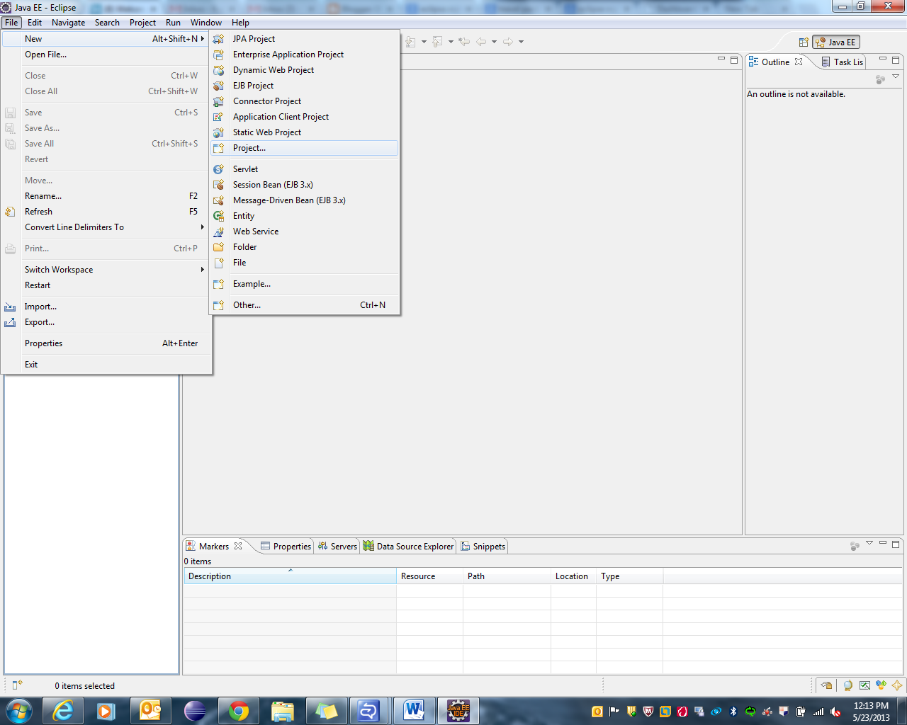Screen dimensions: 907x725
Task: Click the Next Annotation toolbar icon
Action: (x=410, y=42)
